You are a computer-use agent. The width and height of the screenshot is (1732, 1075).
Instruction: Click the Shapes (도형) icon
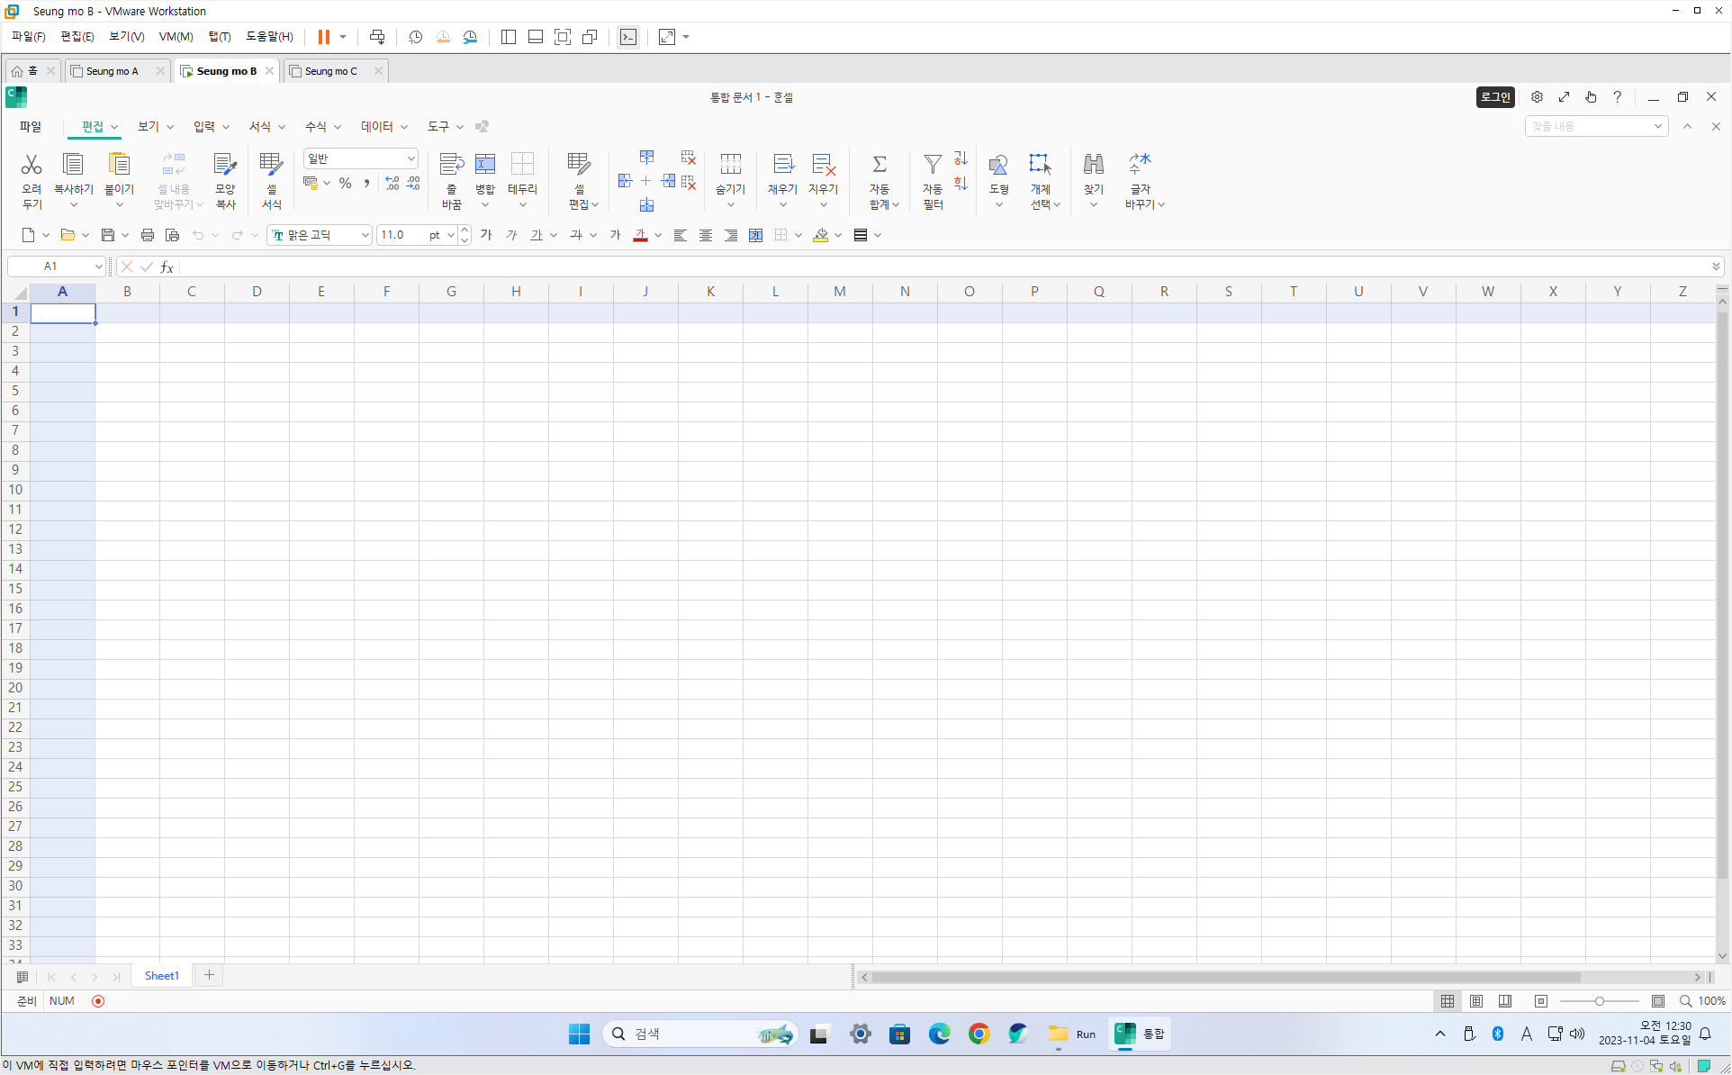click(x=998, y=165)
